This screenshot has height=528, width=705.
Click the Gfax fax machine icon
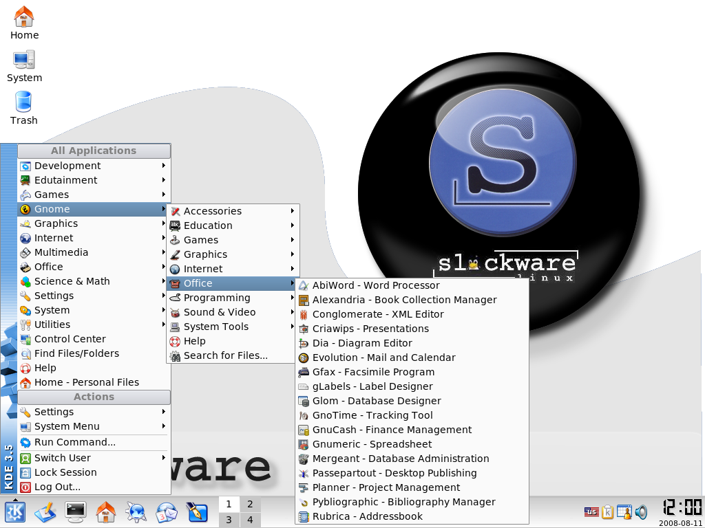tap(304, 372)
